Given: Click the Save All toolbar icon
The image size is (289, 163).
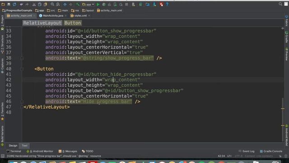Looking at the screenshot, I should (x=9, y=4).
